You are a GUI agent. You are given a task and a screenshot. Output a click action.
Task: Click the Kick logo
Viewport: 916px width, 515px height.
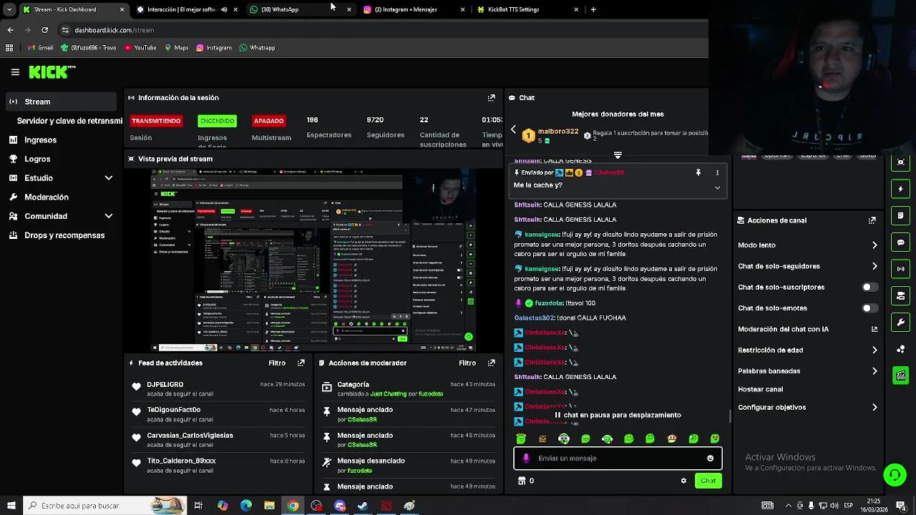click(52, 72)
